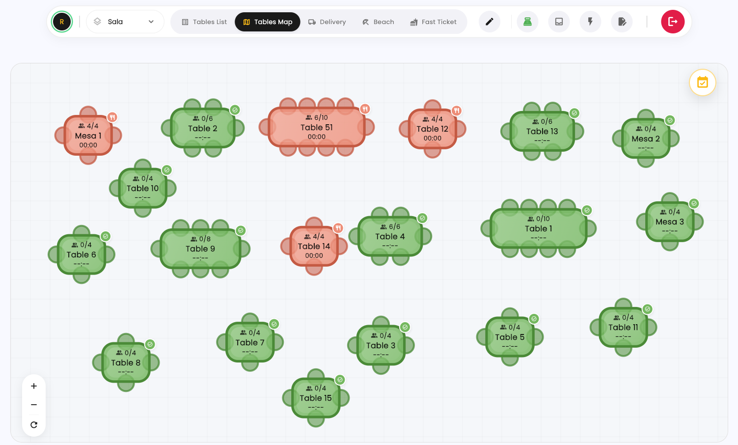Open the Sala room dropdown
This screenshot has height=445, width=738.
(125, 22)
